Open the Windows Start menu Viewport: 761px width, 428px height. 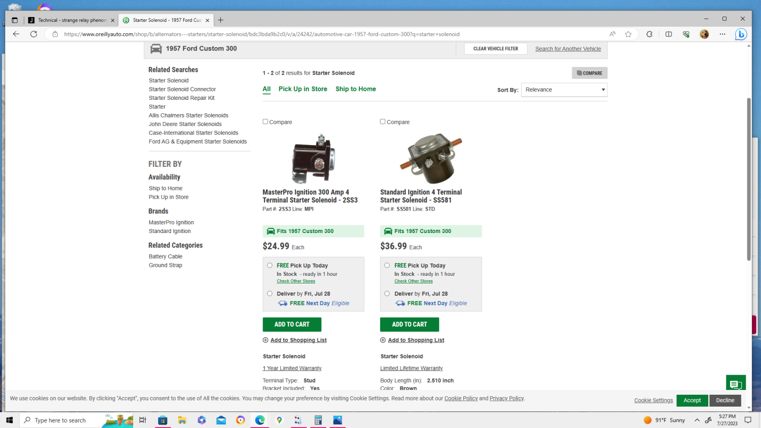click(x=10, y=420)
